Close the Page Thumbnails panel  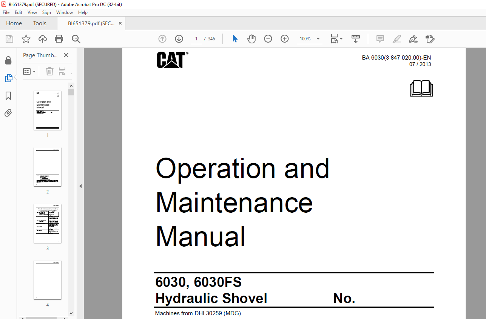coord(66,55)
